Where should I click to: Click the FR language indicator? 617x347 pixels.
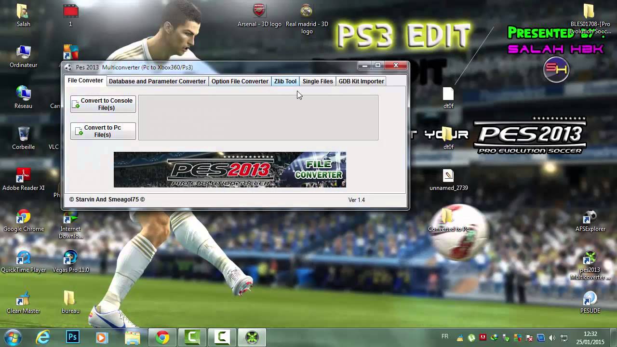click(x=445, y=336)
